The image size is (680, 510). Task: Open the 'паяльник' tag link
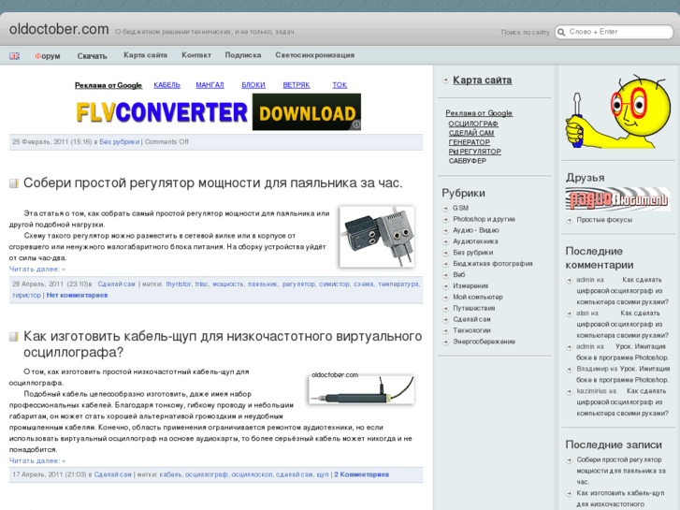(263, 284)
